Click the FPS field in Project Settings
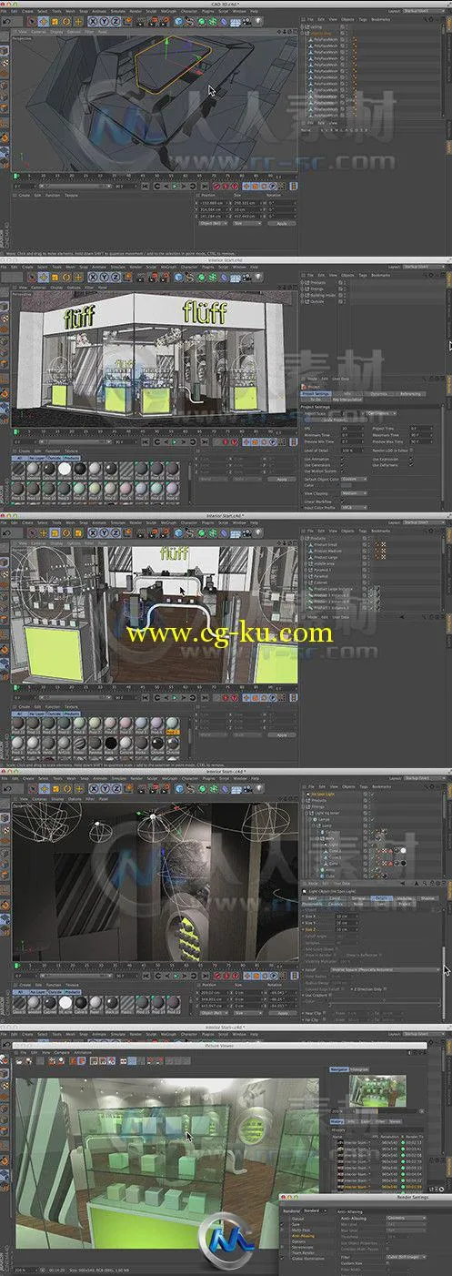 tap(352, 428)
